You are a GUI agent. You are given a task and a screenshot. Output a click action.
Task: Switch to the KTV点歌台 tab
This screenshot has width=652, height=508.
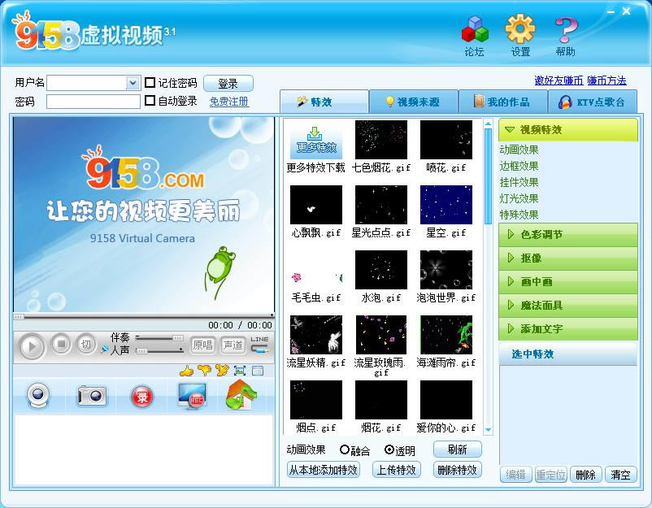point(593,102)
